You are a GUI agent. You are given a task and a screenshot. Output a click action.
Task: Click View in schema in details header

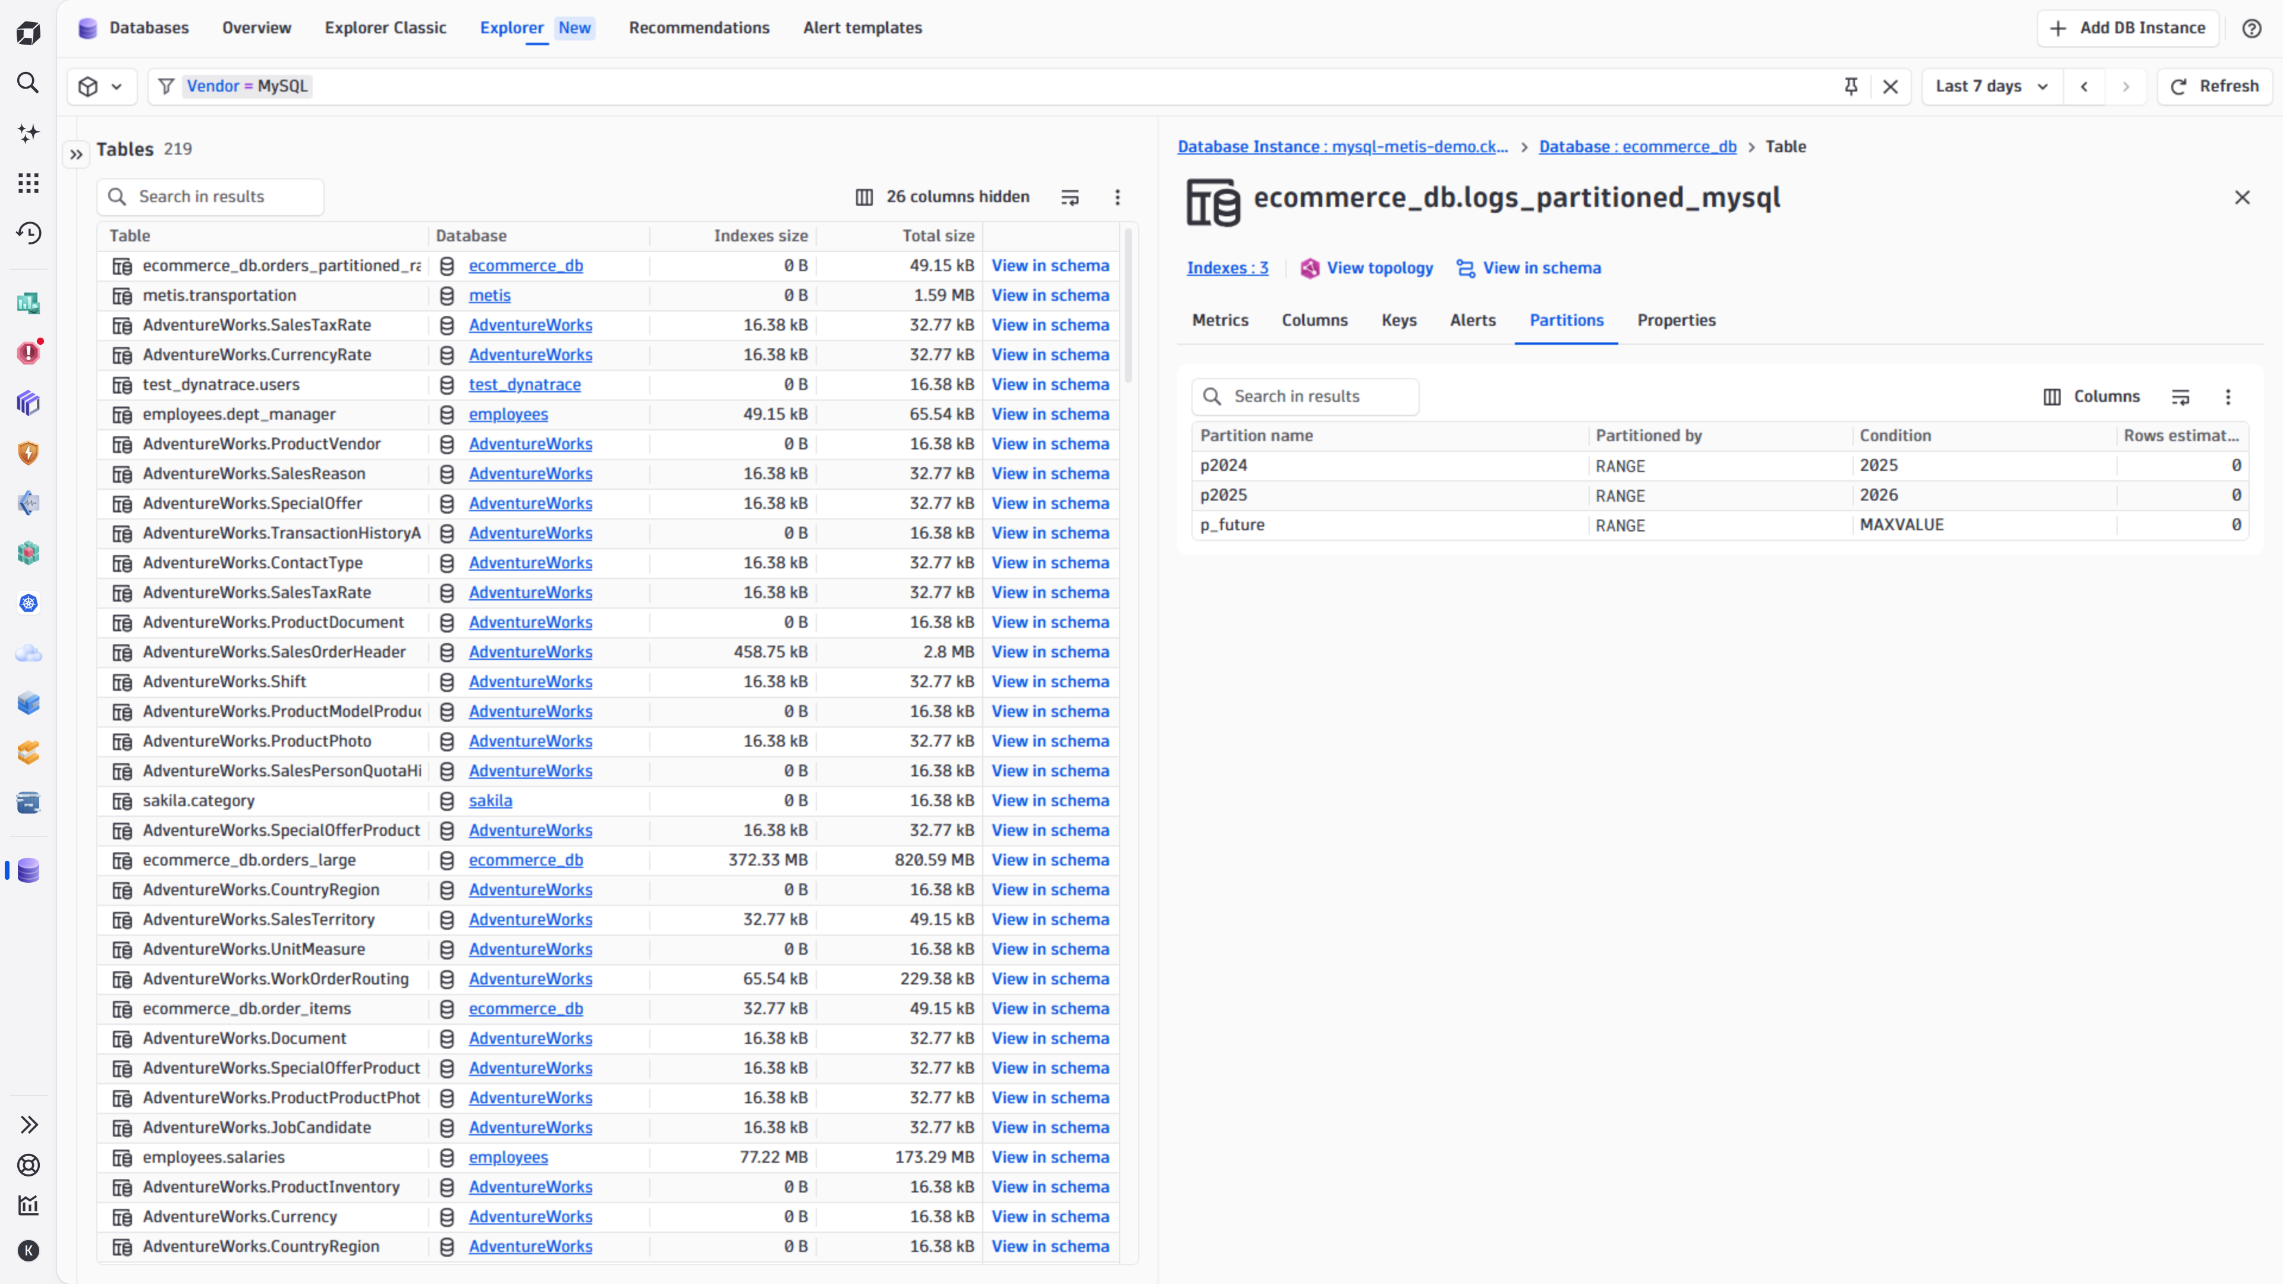[1528, 267]
